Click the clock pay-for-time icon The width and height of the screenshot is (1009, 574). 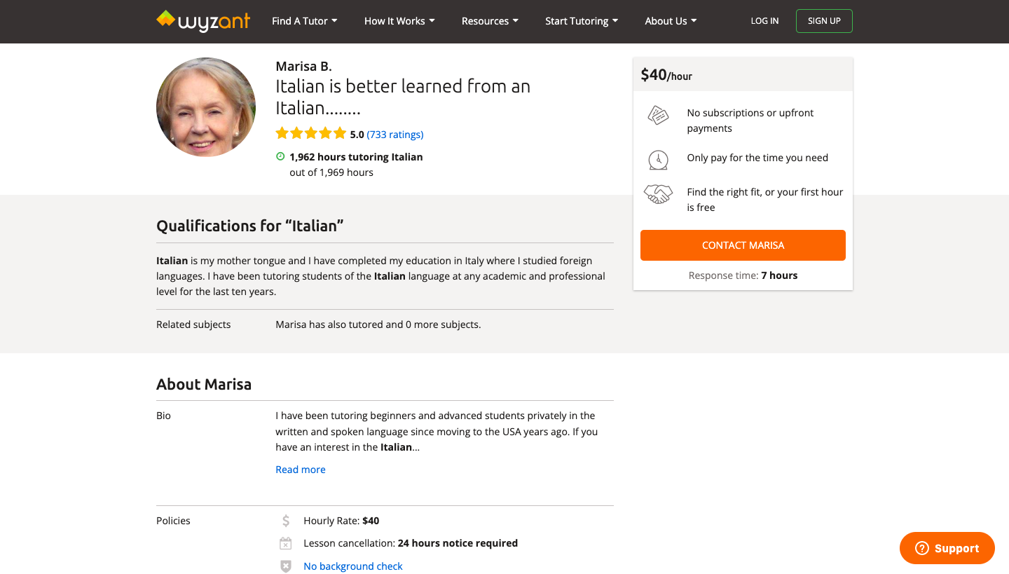[658, 159]
